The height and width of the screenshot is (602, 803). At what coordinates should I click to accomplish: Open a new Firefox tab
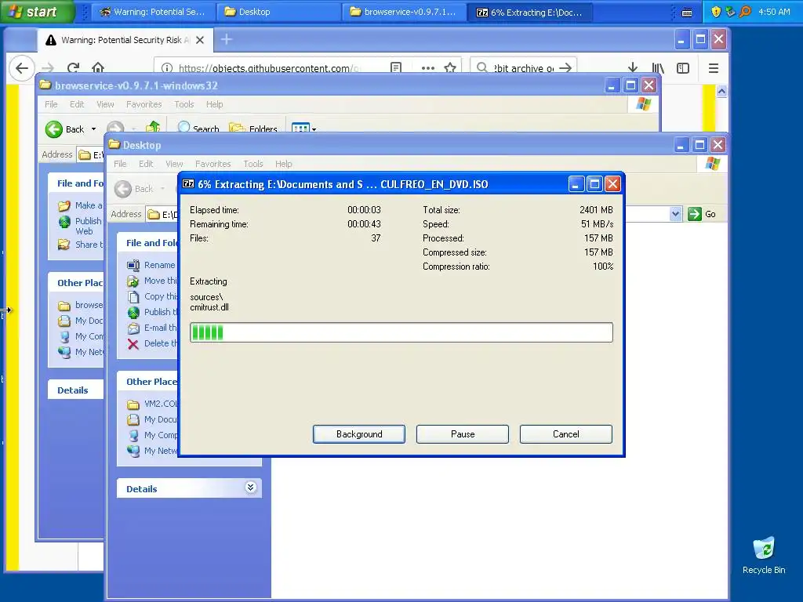(x=227, y=39)
